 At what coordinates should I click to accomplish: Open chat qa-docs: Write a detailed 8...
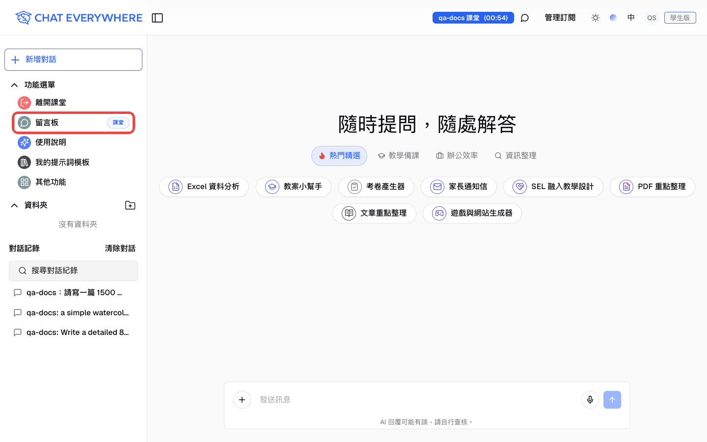click(73, 332)
